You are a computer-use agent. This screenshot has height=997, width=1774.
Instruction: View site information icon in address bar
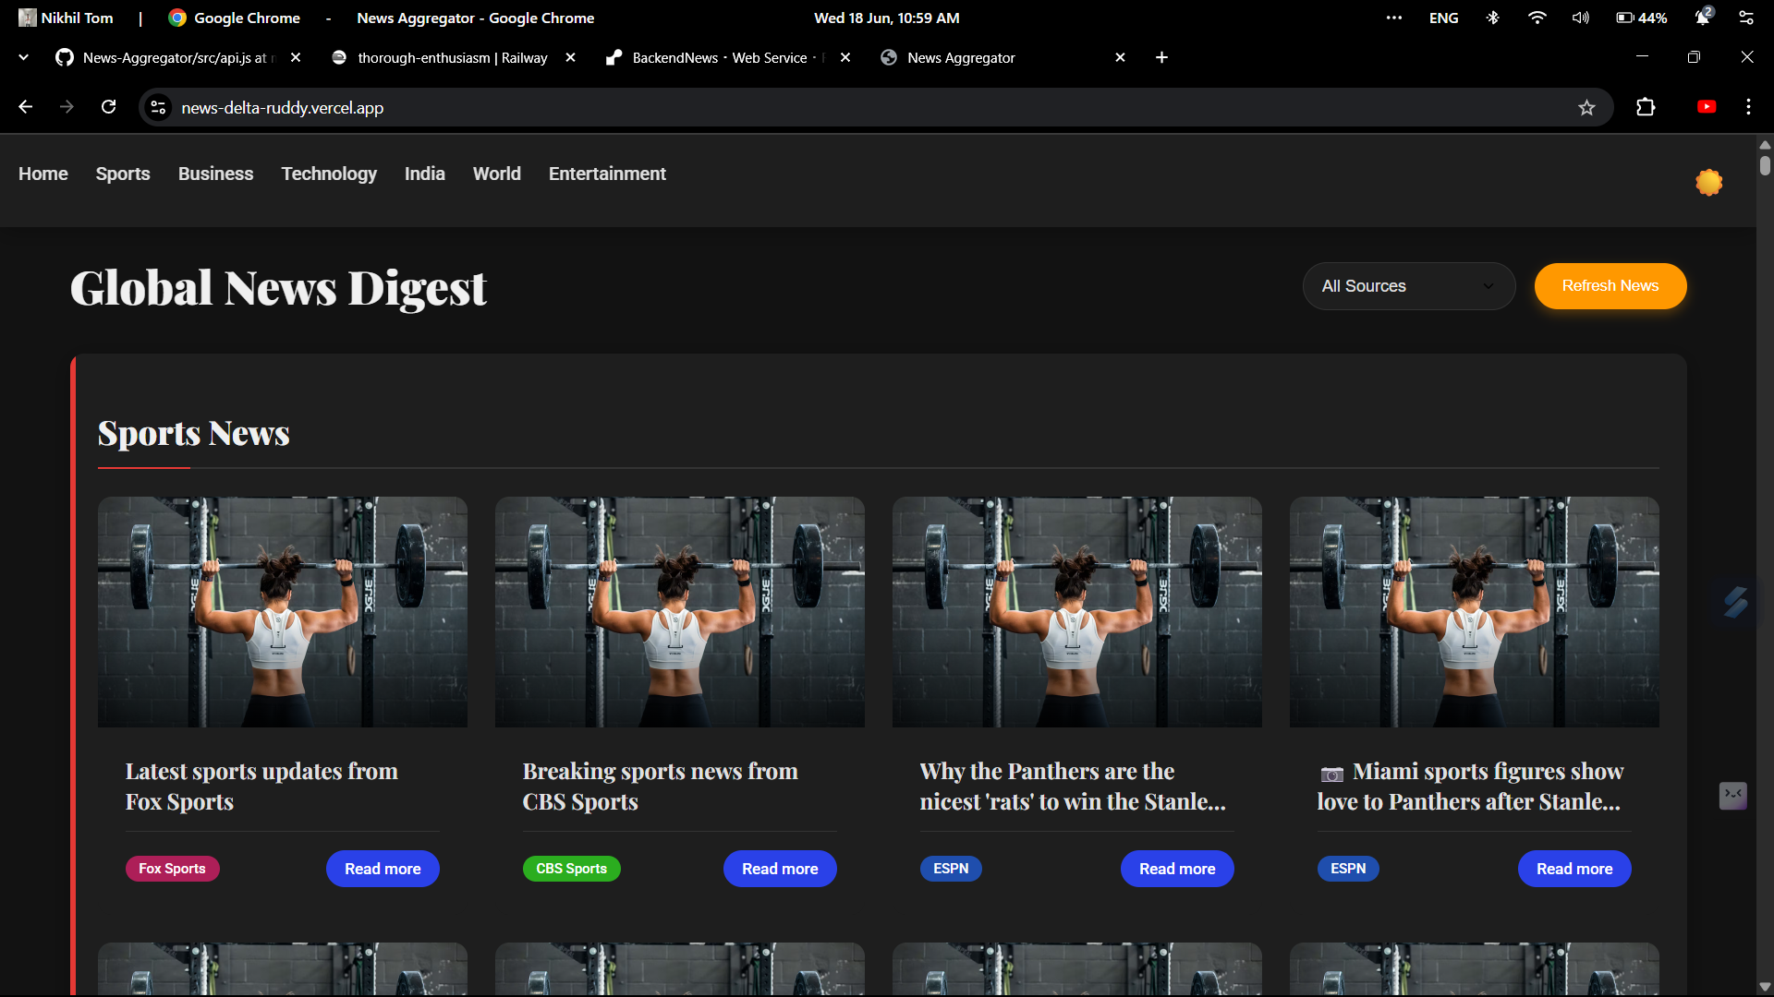pyautogui.click(x=158, y=108)
